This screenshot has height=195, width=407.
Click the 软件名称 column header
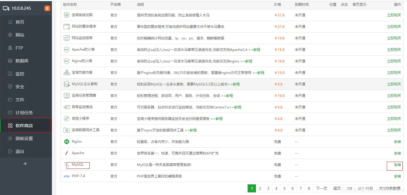pyautogui.click(x=70, y=5)
